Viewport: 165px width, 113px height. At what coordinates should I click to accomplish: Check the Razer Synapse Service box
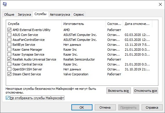pos(9,54)
